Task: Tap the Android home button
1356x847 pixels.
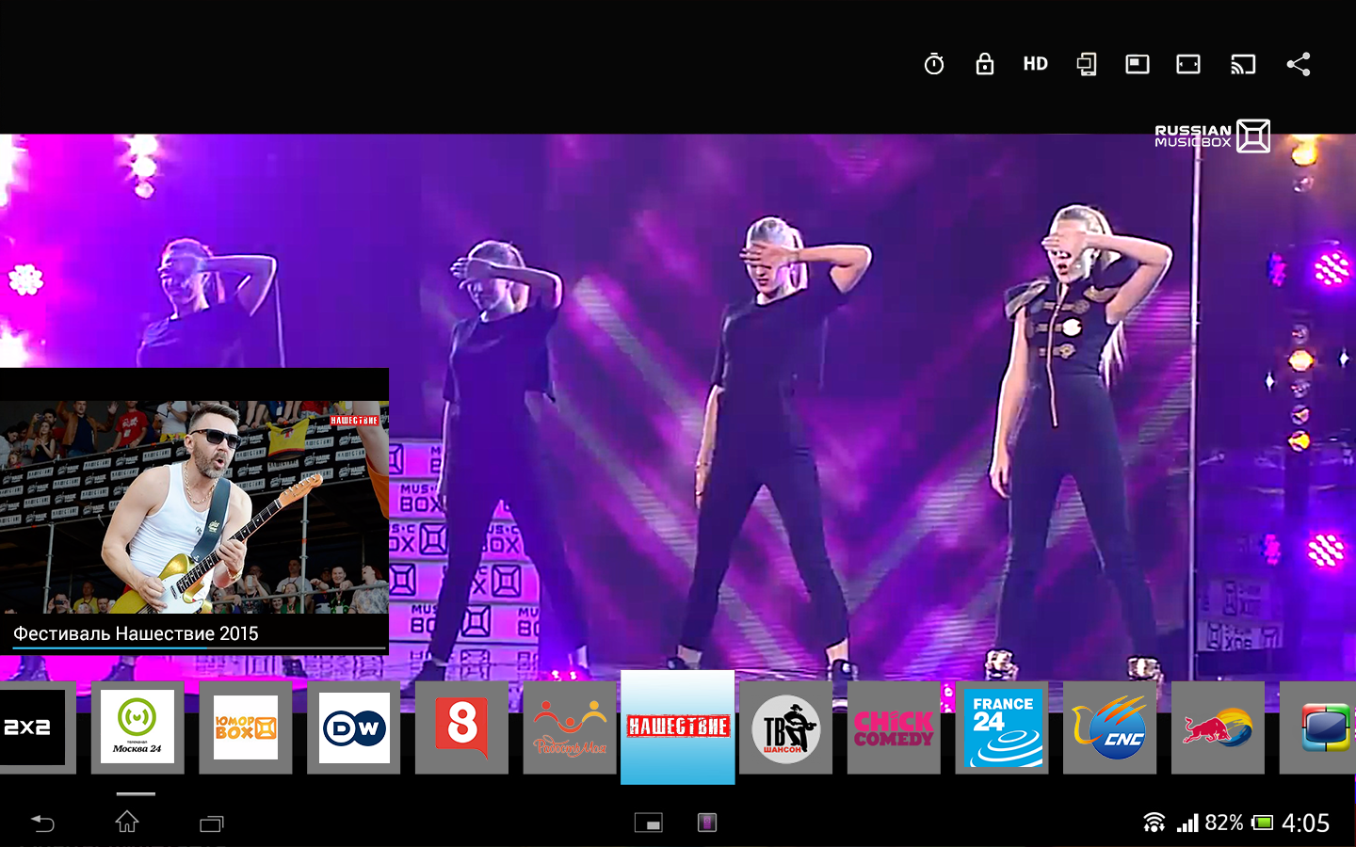Action: 127,823
